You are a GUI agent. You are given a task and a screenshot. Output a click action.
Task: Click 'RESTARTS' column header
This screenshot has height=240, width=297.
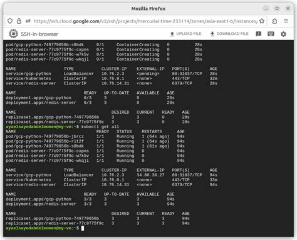coord(152,132)
